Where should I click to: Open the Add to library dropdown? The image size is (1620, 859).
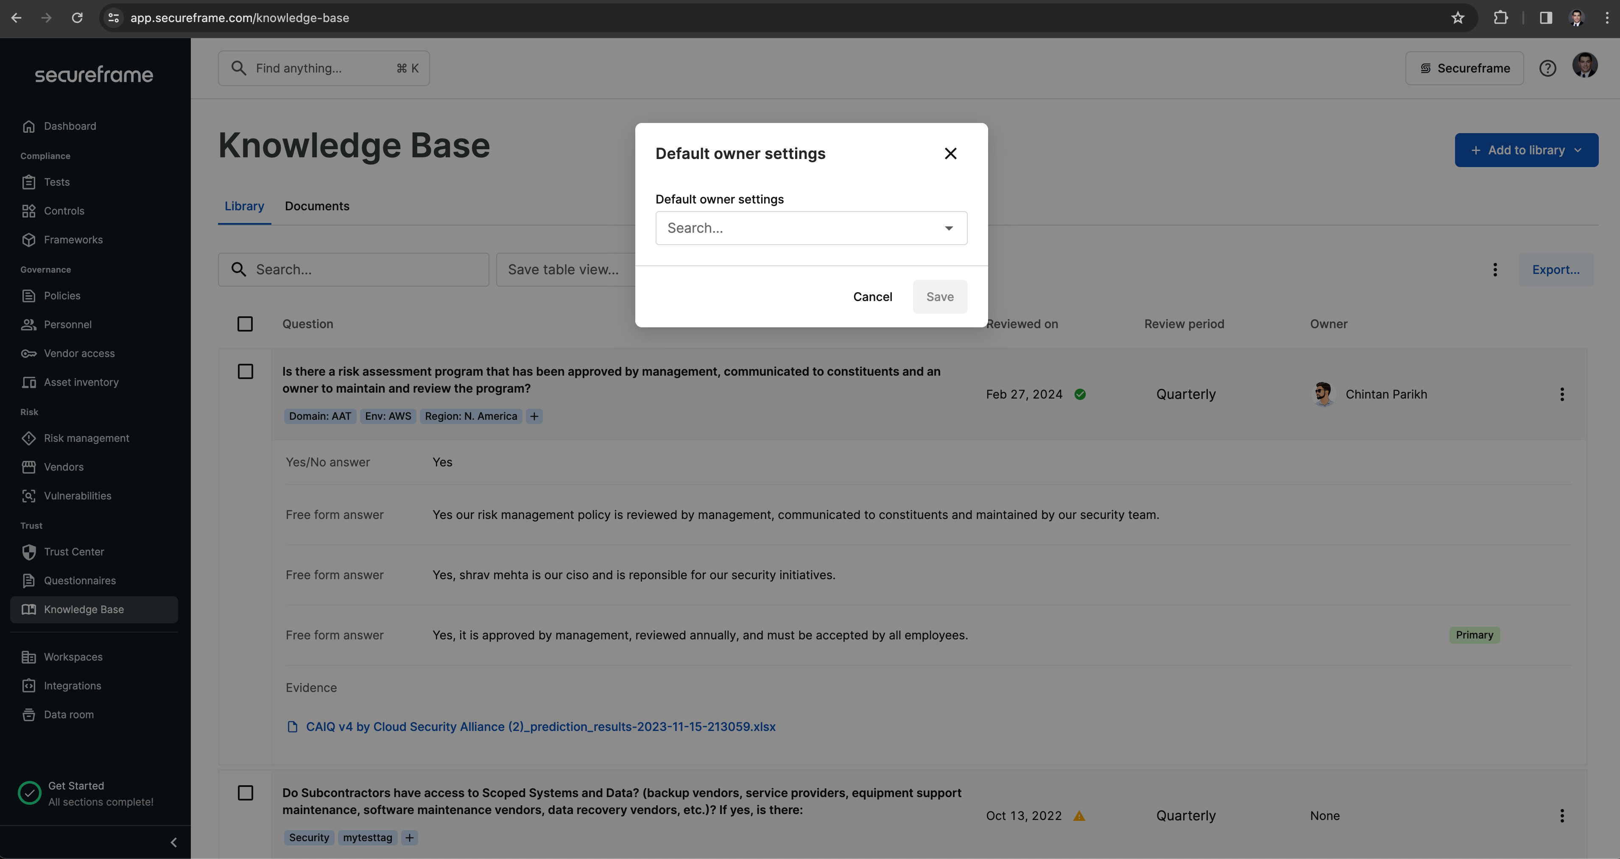[1526, 150]
